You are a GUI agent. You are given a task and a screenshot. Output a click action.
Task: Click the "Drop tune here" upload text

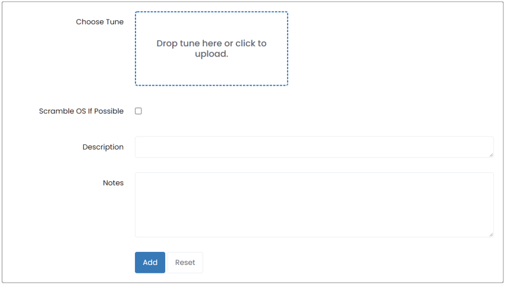[x=212, y=48]
